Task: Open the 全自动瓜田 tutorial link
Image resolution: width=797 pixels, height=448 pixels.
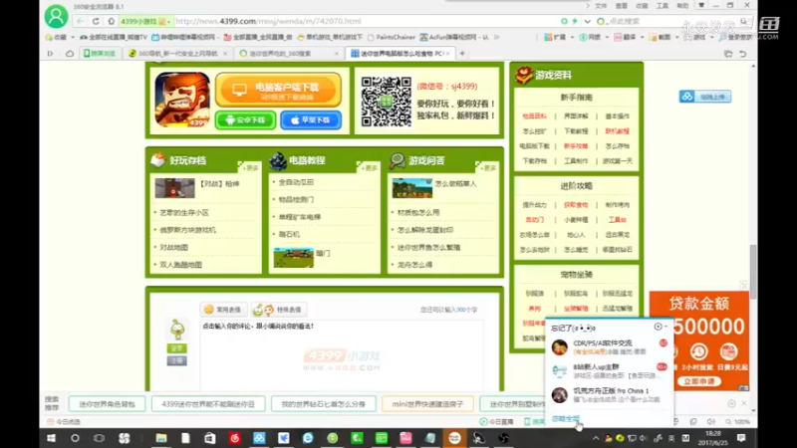Action: (296, 182)
